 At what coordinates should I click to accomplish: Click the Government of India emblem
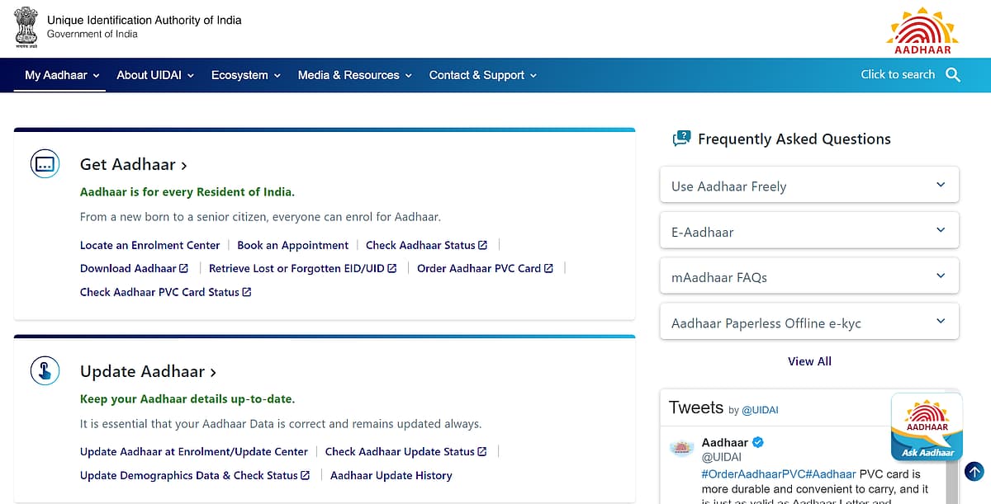click(x=27, y=26)
